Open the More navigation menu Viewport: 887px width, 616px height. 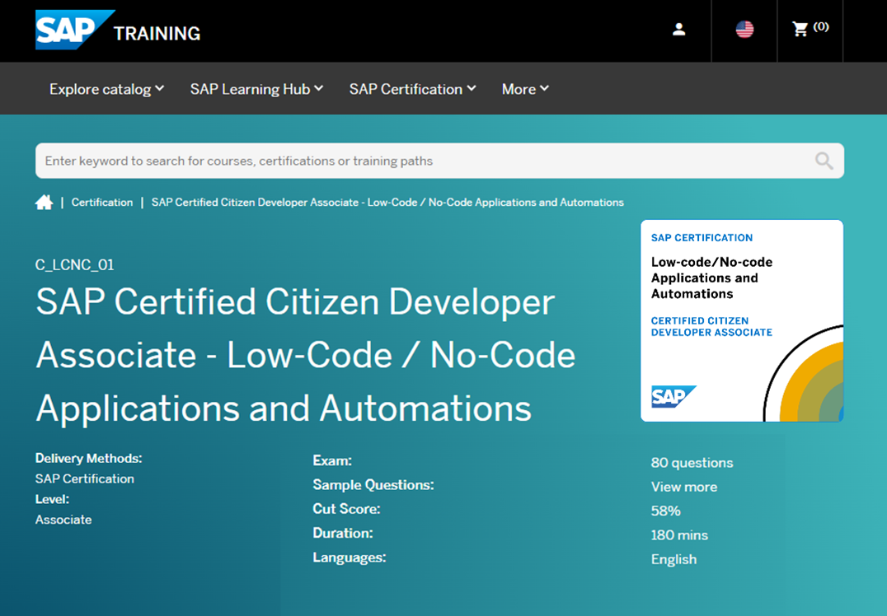[x=525, y=89]
